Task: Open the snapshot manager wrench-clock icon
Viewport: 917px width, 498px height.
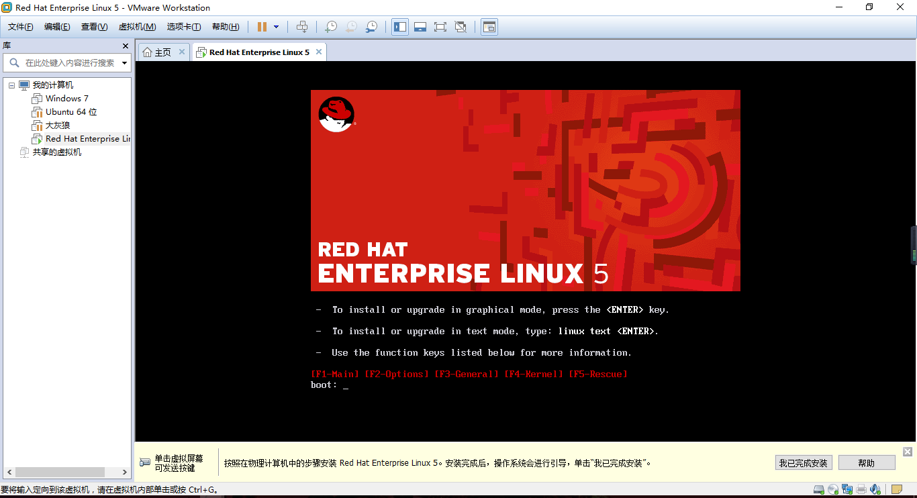Action: tap(371, 27)
